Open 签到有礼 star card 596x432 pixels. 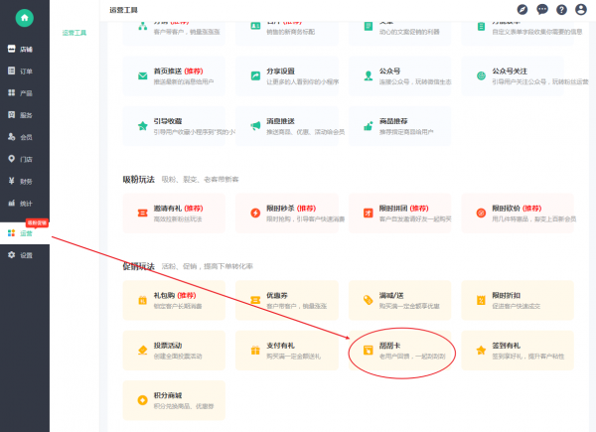(518, 351)
